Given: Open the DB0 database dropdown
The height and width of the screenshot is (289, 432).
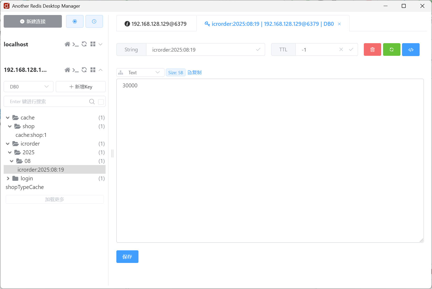Looking at the screenshot, I should 28,87.
